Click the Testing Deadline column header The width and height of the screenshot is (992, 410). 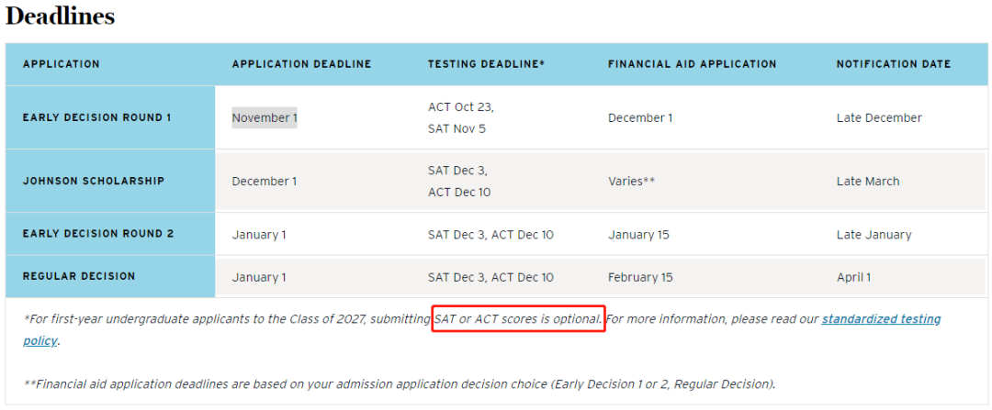click(x=486, y=64)
